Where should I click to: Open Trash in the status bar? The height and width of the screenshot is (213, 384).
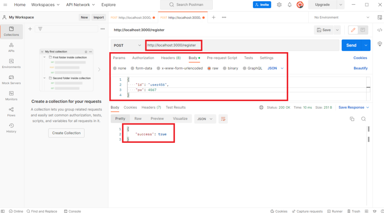coord(354,211)
